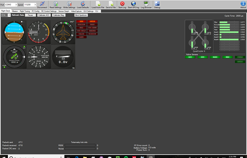This screenshot has width=247, height=158.
Task: Click the Battery Voltage 0.0 volts text
Action: click(x=145, y=148)
